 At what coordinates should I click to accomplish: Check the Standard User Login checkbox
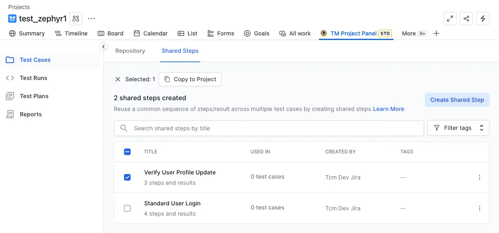click(x=127, y=208)
